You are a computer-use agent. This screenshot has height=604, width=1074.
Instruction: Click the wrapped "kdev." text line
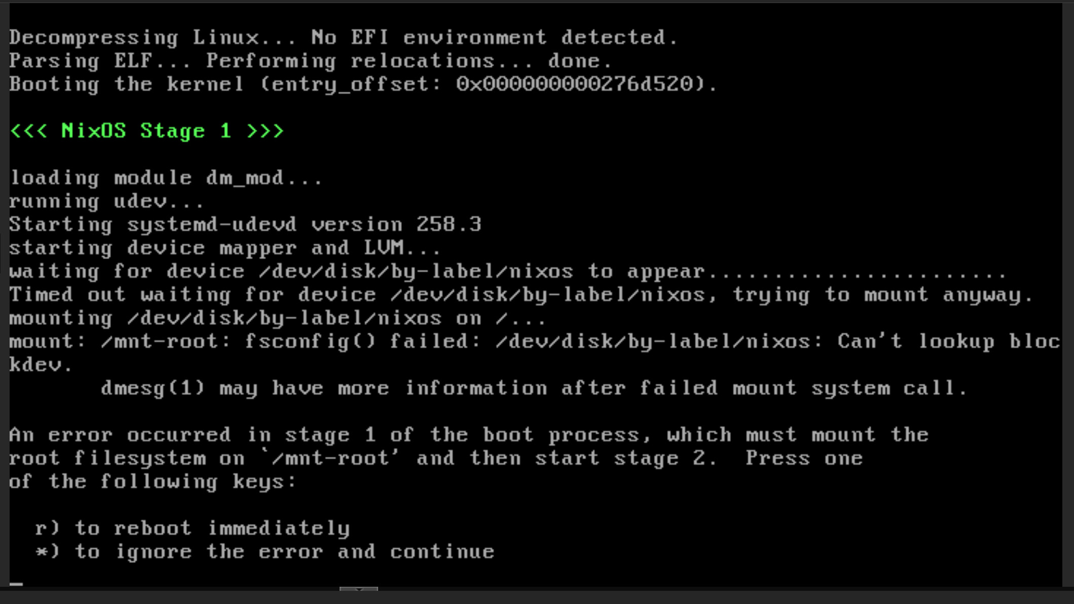click(x=41, y=365)
